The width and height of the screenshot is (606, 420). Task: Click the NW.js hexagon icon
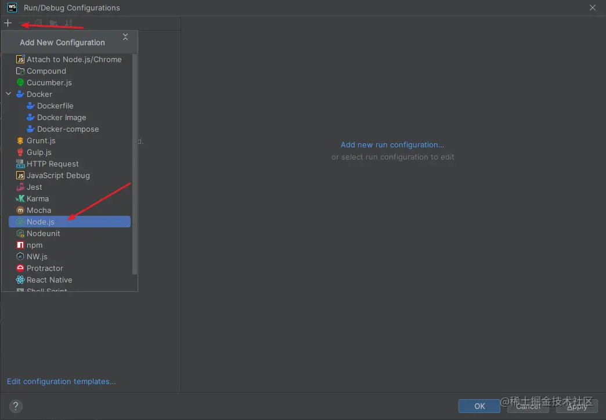(20, 256)
